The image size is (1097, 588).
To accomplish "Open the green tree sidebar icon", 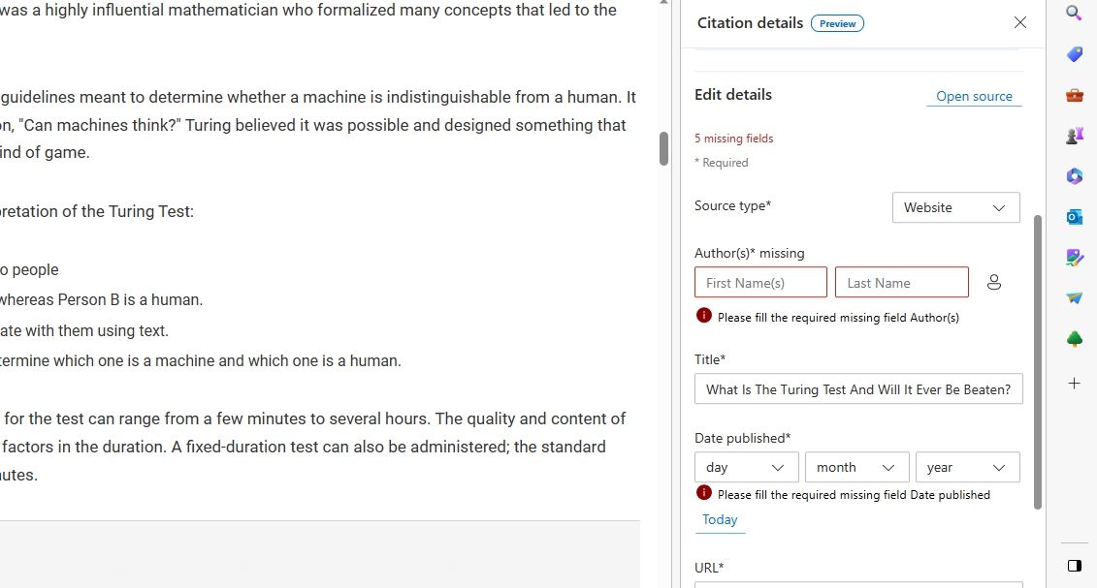I will tap(1074, 339).
